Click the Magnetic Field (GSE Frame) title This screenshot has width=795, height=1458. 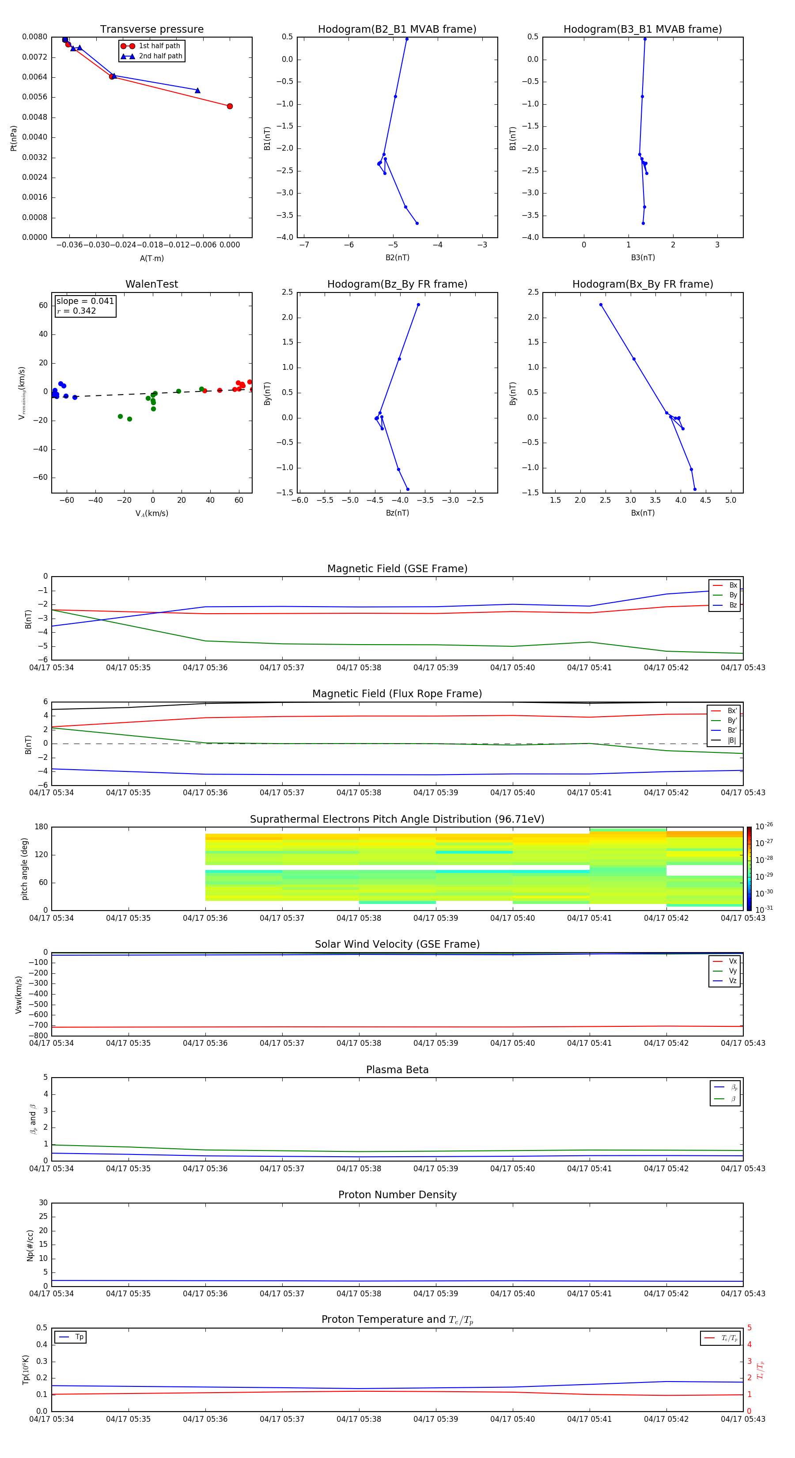[397, 569]
